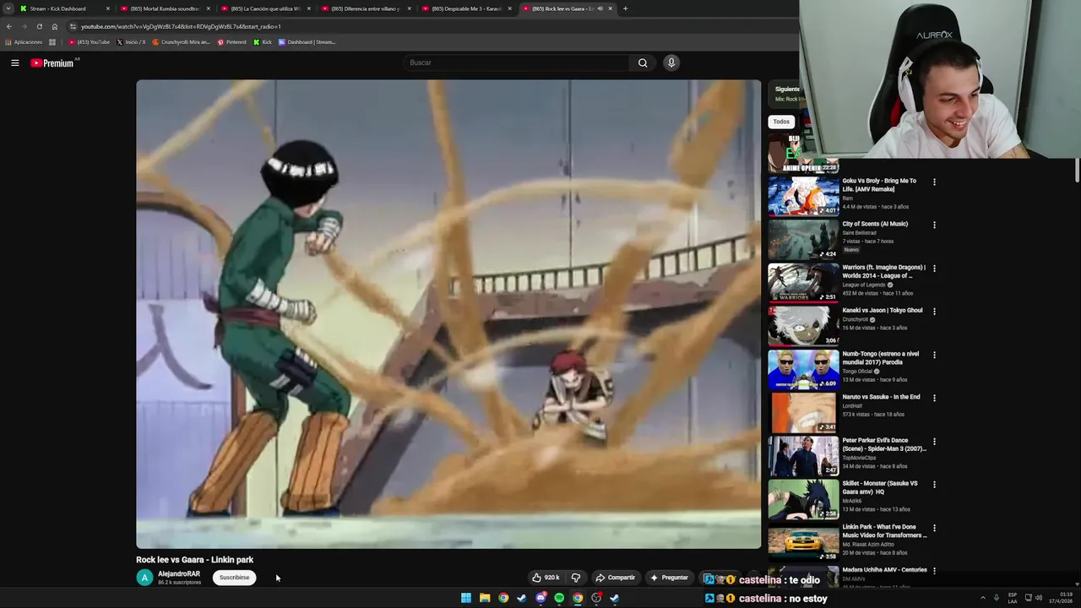The image size is (1081, 608).
Task: Open options for Linkin Park What I've Done
Action: (x=934, y=528)
